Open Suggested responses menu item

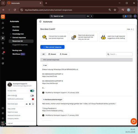[x=20, y=45]
